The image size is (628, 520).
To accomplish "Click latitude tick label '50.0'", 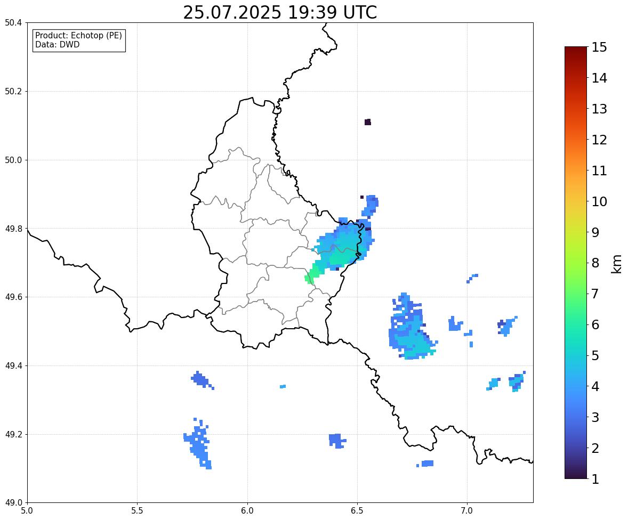I will click(14, 160).
